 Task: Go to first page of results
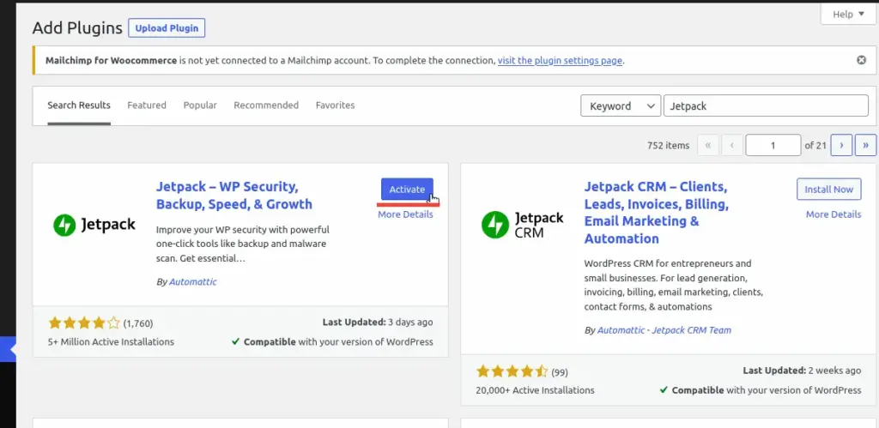coord(708,145)
